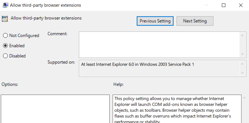Select the Not Configured radio button
The height and width of the screenshot is (123, 249).
[x=5, y=36]
